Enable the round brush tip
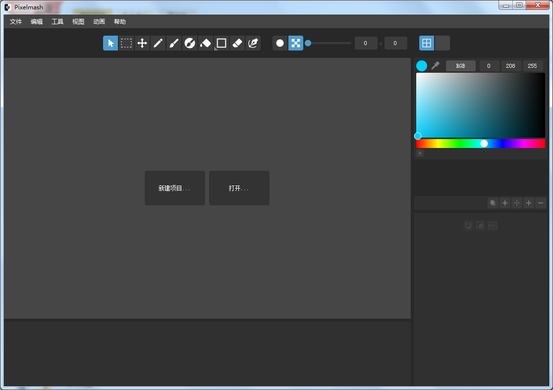Image resolution: width=553 pixels, height=390 pixels. [280, 43]
